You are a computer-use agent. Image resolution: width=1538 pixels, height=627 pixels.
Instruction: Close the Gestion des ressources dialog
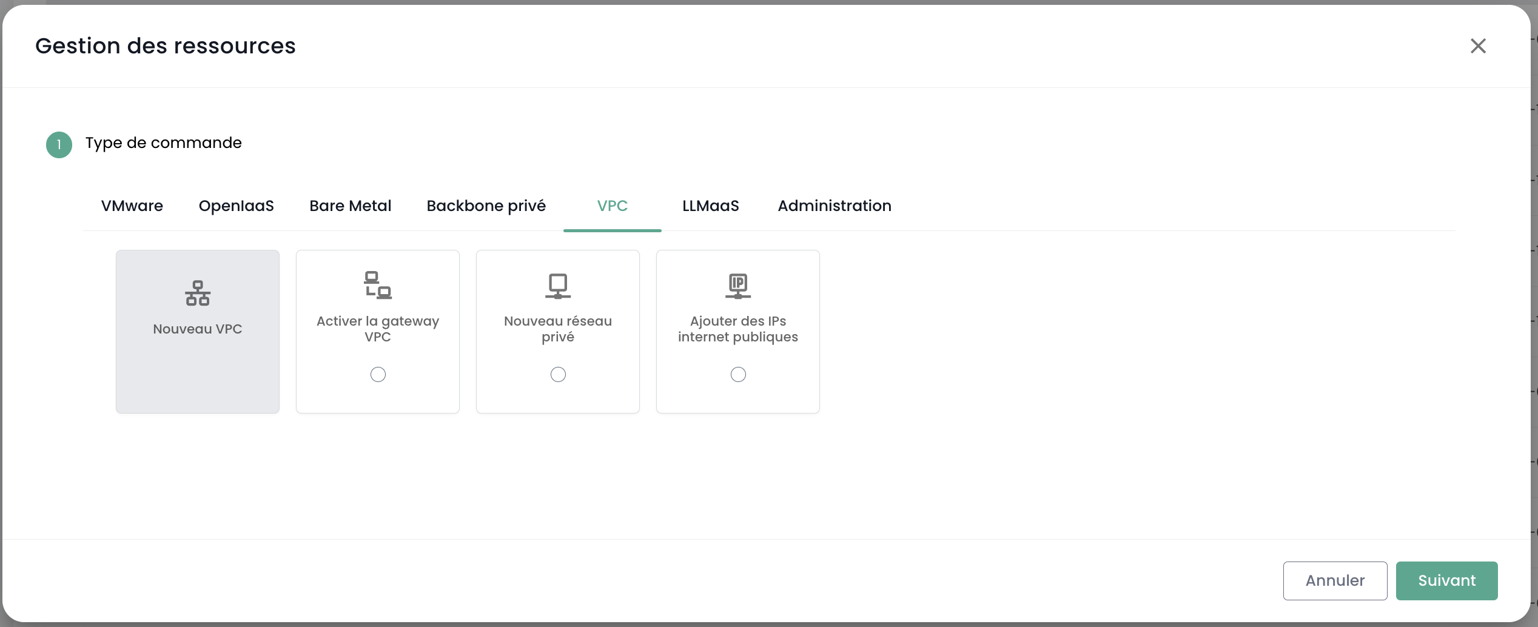click(x=1477, y=46)
